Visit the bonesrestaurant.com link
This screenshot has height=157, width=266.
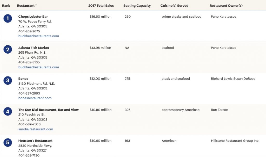(35, 98)
